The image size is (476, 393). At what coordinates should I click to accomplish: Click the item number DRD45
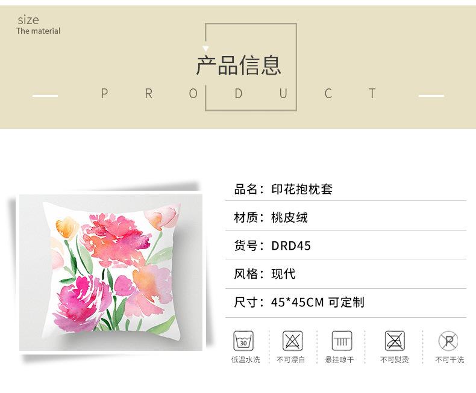click(291, 246)
